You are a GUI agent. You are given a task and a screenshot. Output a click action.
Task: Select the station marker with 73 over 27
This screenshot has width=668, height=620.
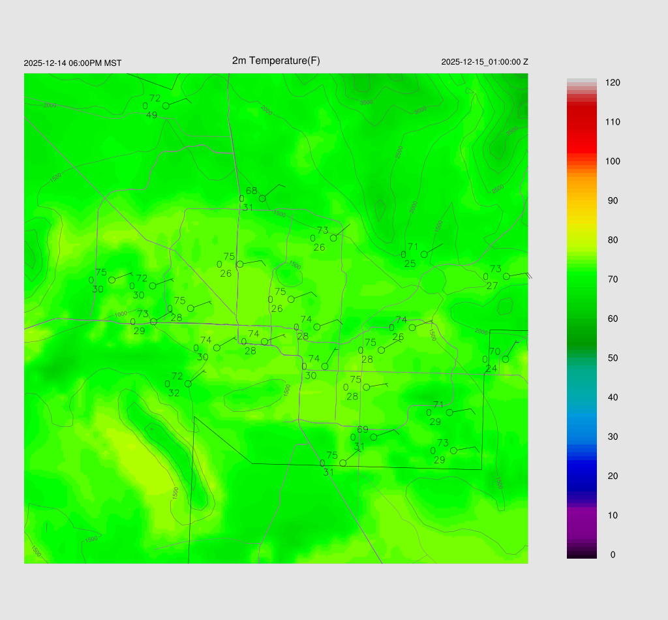pyautogui.click(x=506, y=277)
